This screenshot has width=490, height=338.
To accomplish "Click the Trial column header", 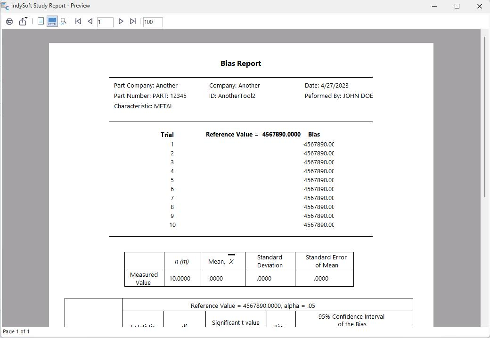I will [167, 135].
